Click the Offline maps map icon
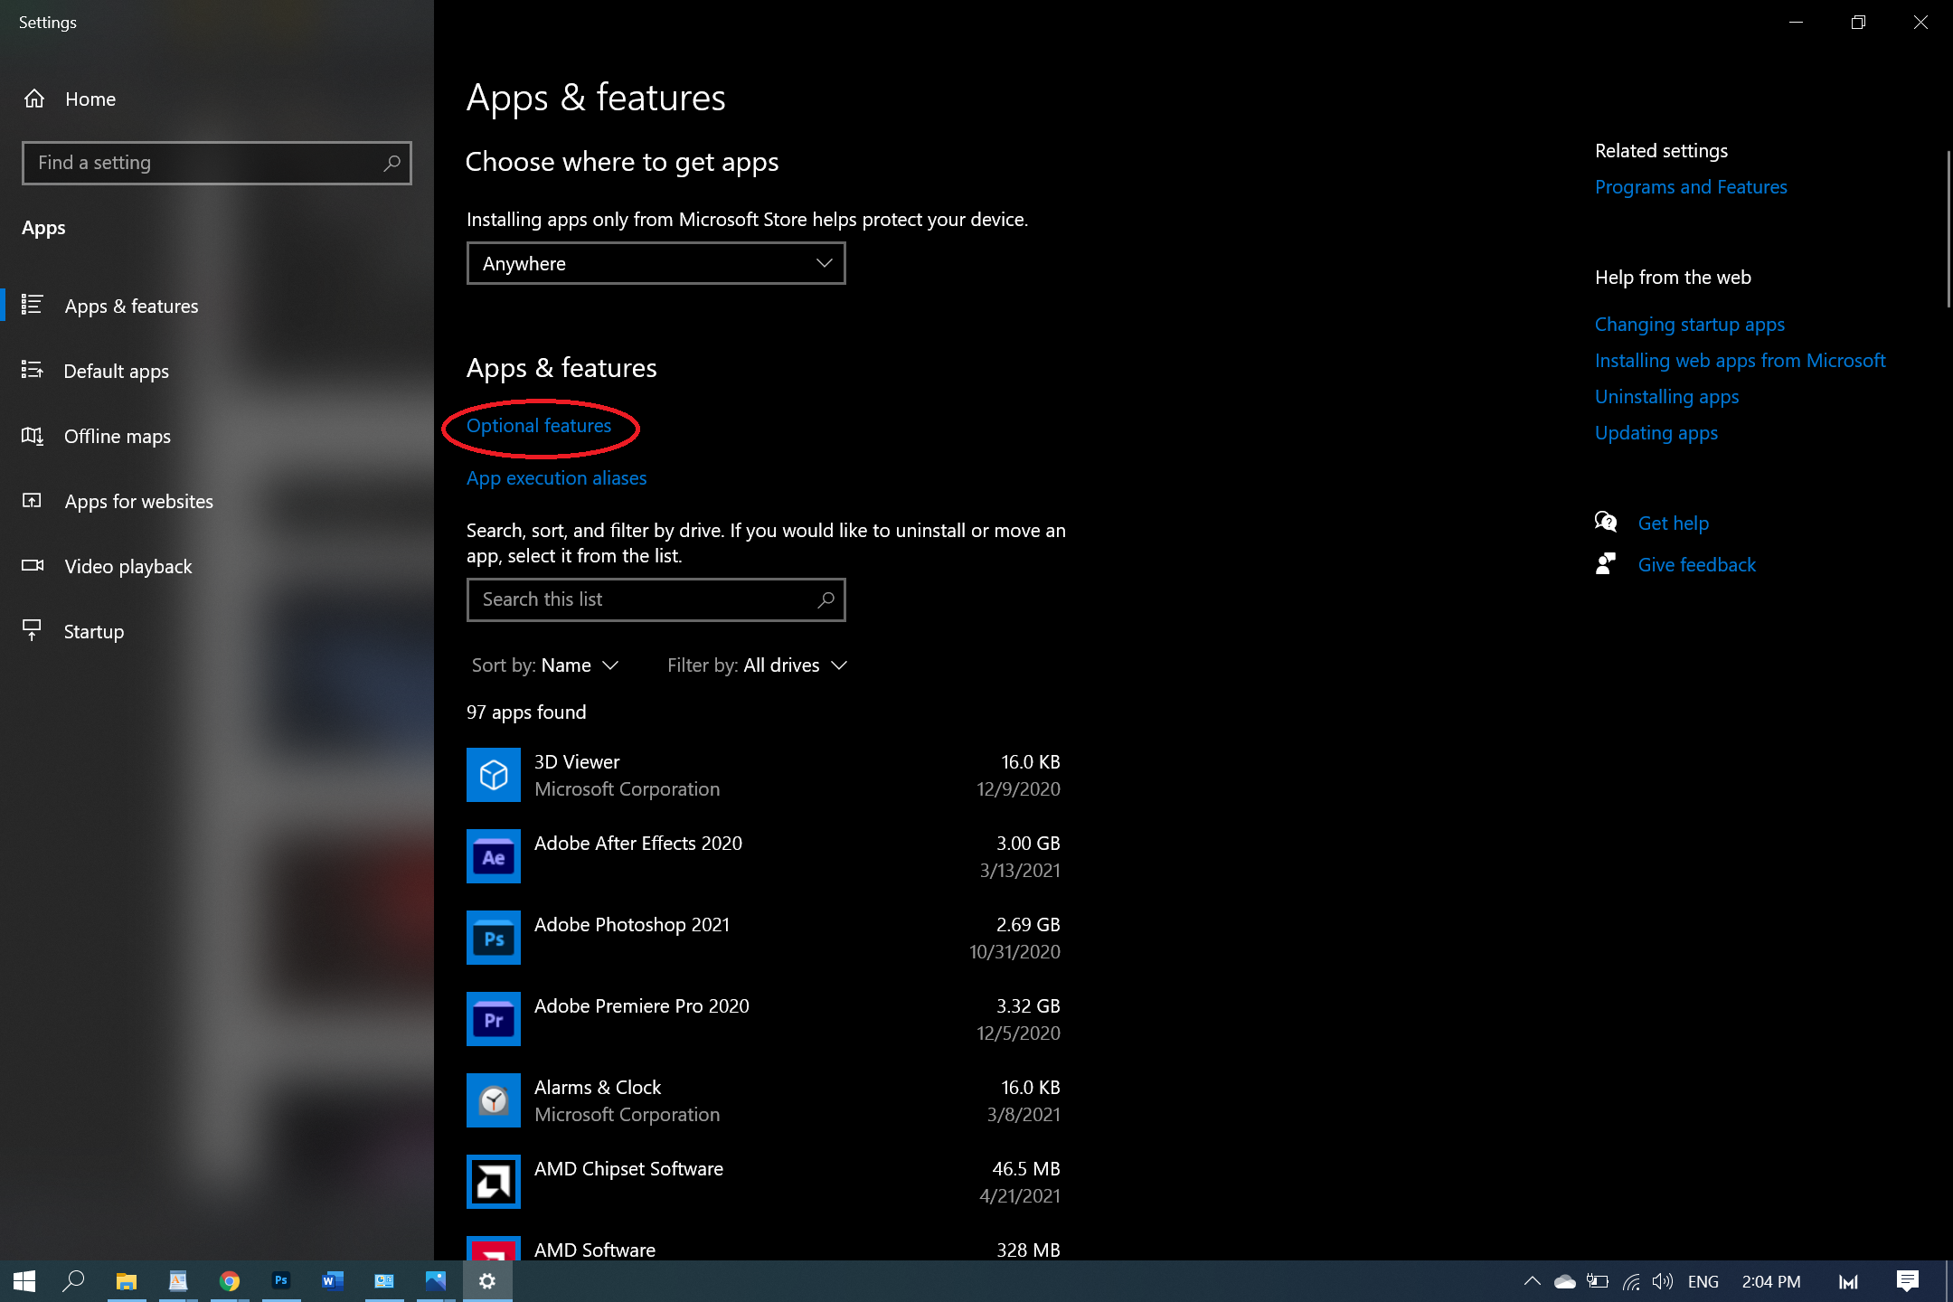Viewport: 1953px width, 1302px height. click(x=33, y=436)
